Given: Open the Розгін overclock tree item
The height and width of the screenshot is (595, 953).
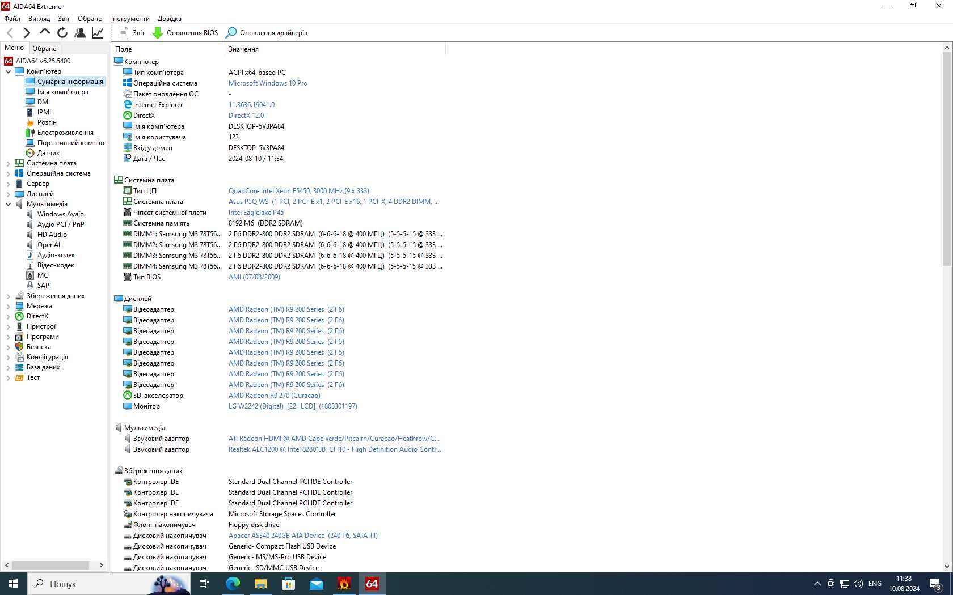Looking at the screenshot, I should [47, 122].
